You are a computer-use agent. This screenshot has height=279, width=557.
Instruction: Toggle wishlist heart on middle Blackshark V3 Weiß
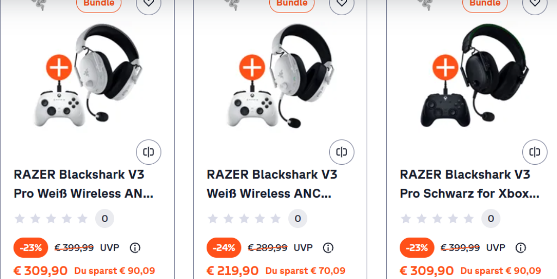[x=342, y=3]
